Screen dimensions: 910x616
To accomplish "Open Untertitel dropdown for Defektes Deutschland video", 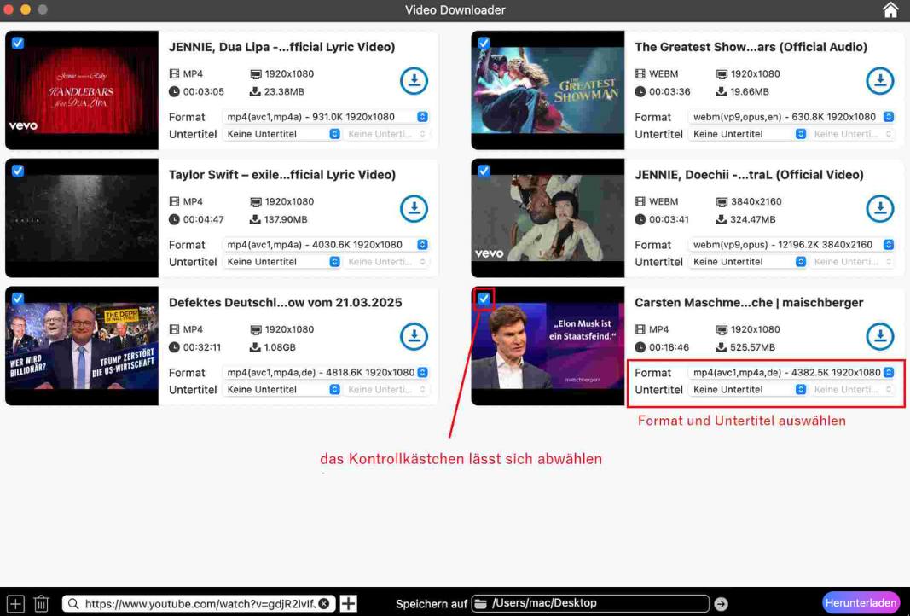I will (282, 390).
